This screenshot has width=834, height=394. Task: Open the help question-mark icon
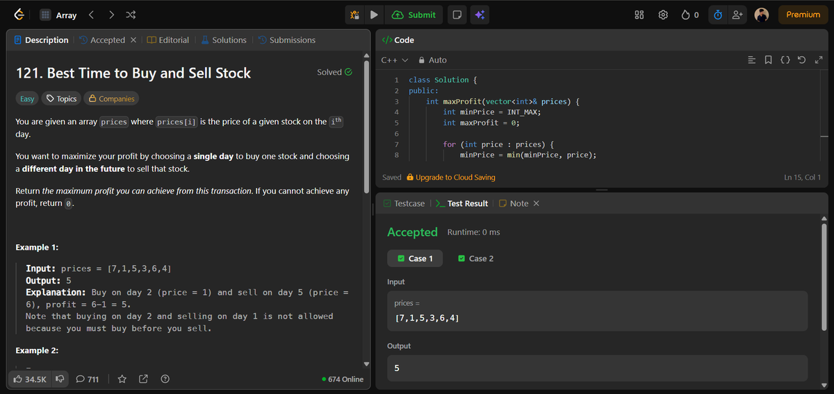click(x=165, y=379)
